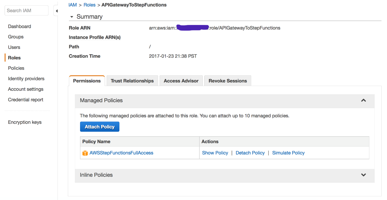Select the Role ARN value text

click(215, 28)
